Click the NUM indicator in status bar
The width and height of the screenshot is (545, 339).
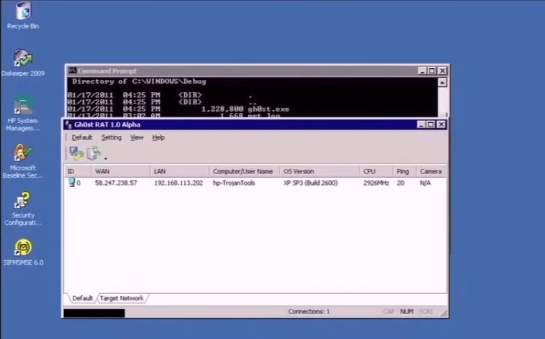[x=407, y=311]
